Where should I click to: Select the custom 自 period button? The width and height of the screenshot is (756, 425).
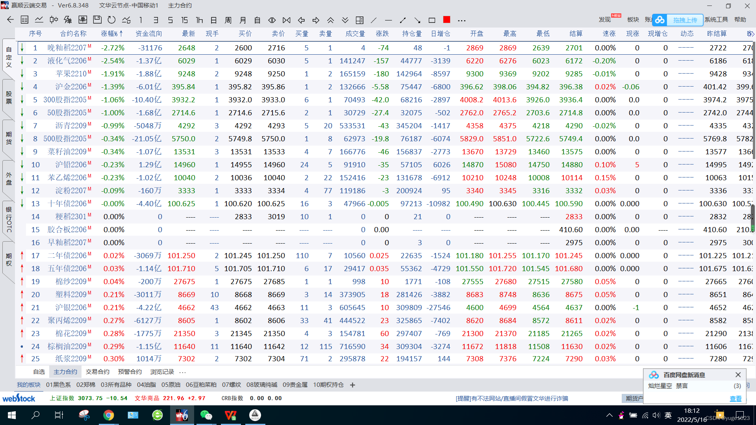click(258, 20)
